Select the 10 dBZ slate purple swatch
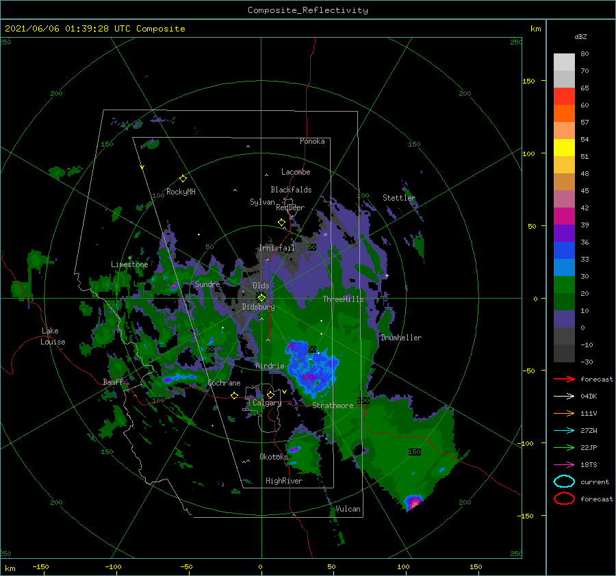Image resolution: width=616 pixels, height=576 pixels. tap(564, 319)
